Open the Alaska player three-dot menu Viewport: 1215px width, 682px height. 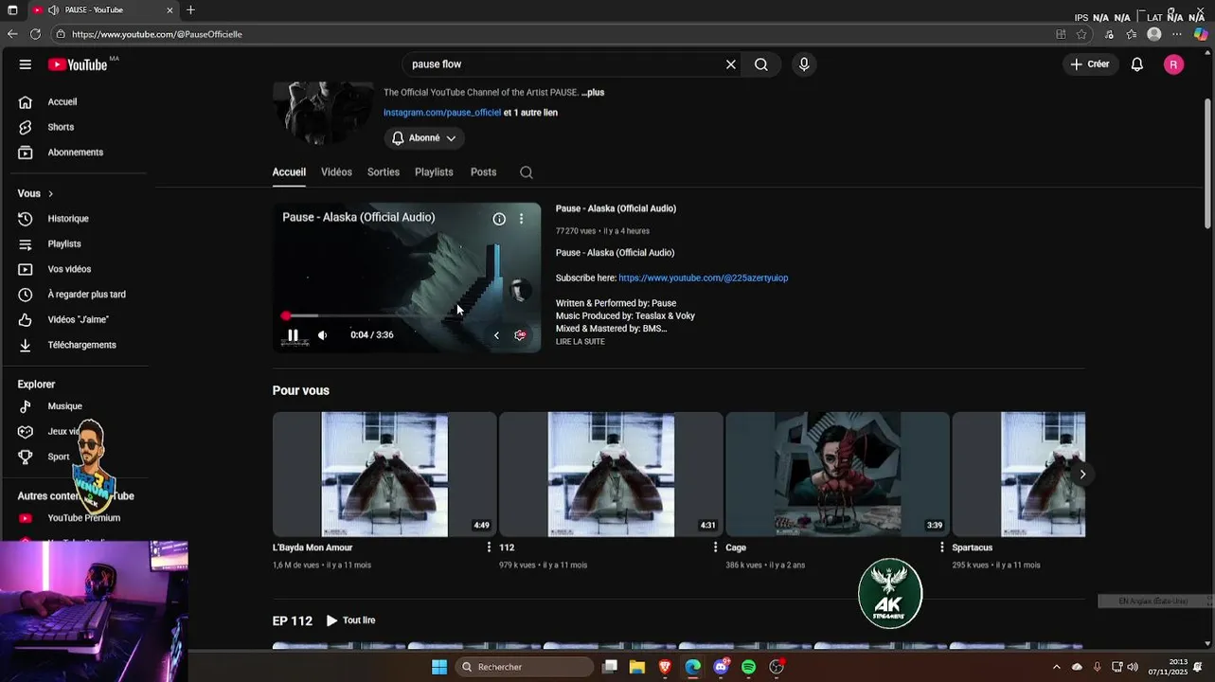coord(521,219)
